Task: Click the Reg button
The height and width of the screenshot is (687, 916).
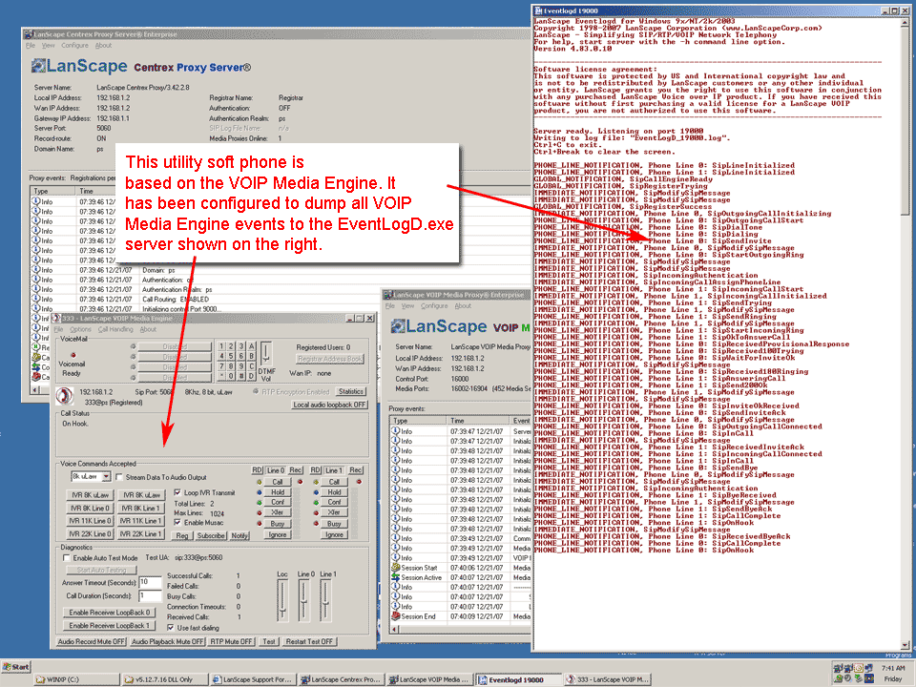Action: 182,535
